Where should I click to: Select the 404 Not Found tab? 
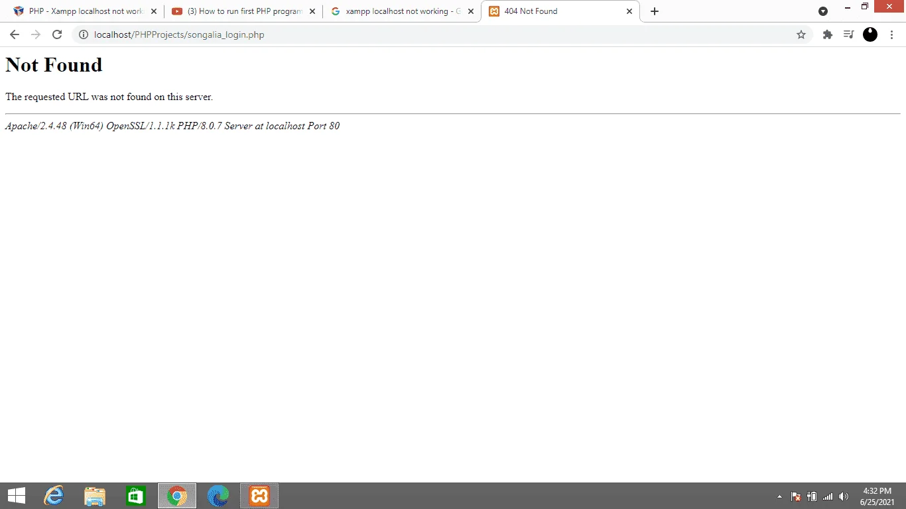click(x=560, y=11)
